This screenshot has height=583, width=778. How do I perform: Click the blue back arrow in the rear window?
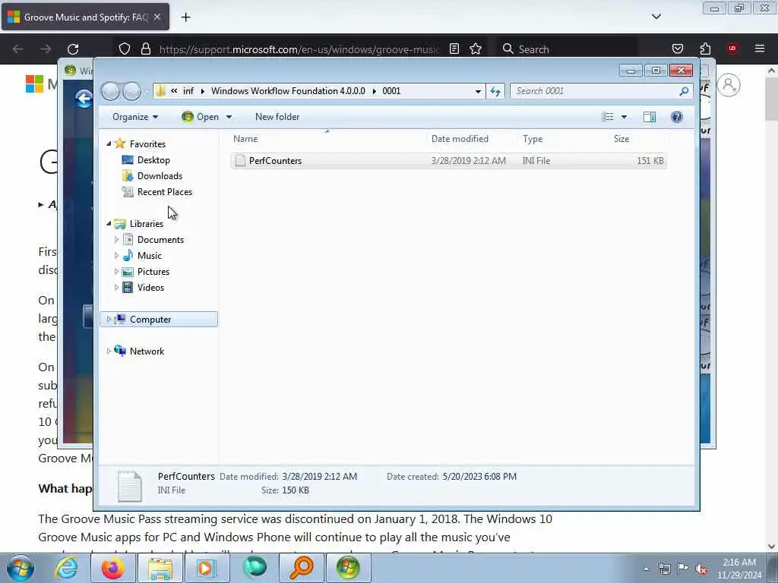[x=84, y=99]
